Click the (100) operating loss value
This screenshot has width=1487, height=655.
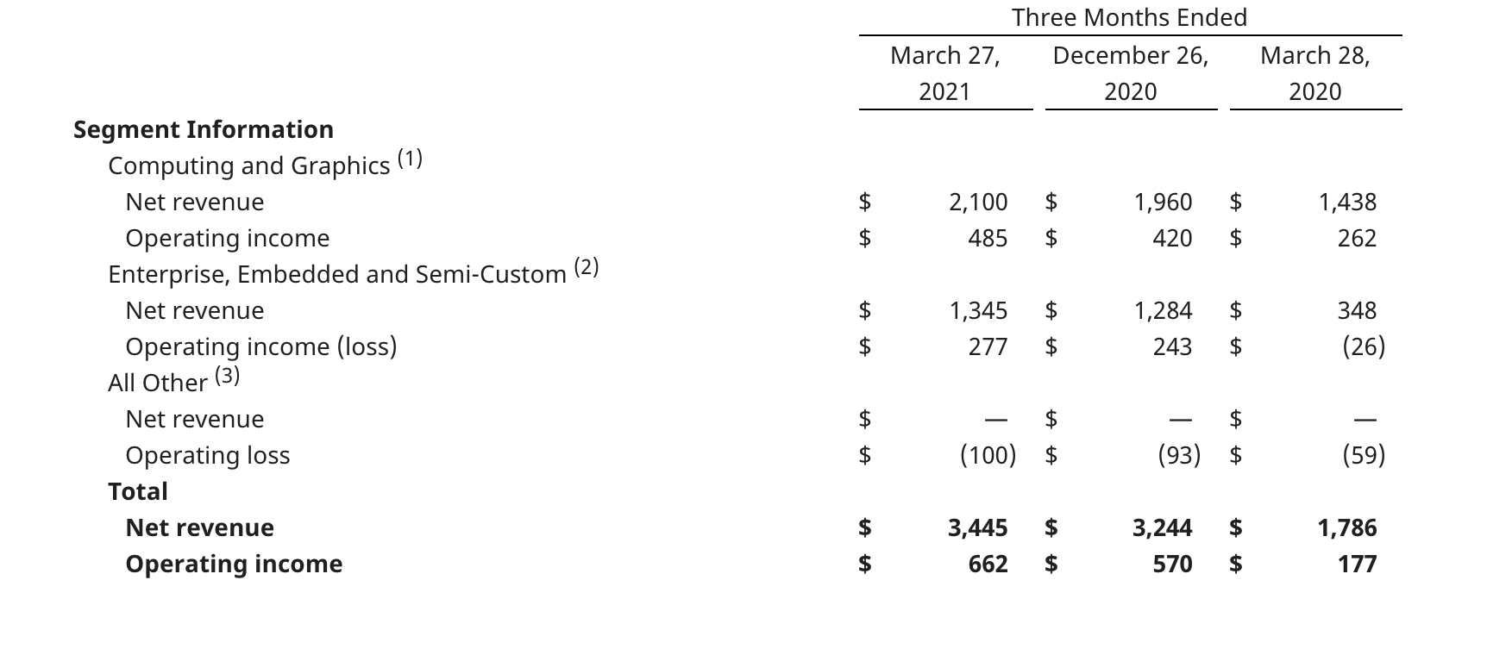pyautogui.click(x=988, y=455)
